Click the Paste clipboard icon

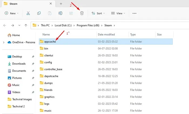49,13
